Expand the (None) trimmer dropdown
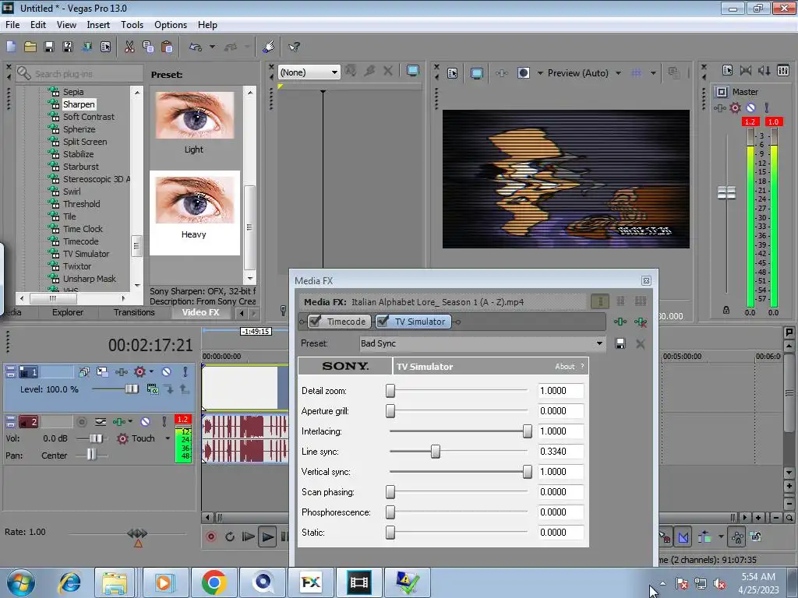This screenshot has height=598, width=798. (334, 72)
